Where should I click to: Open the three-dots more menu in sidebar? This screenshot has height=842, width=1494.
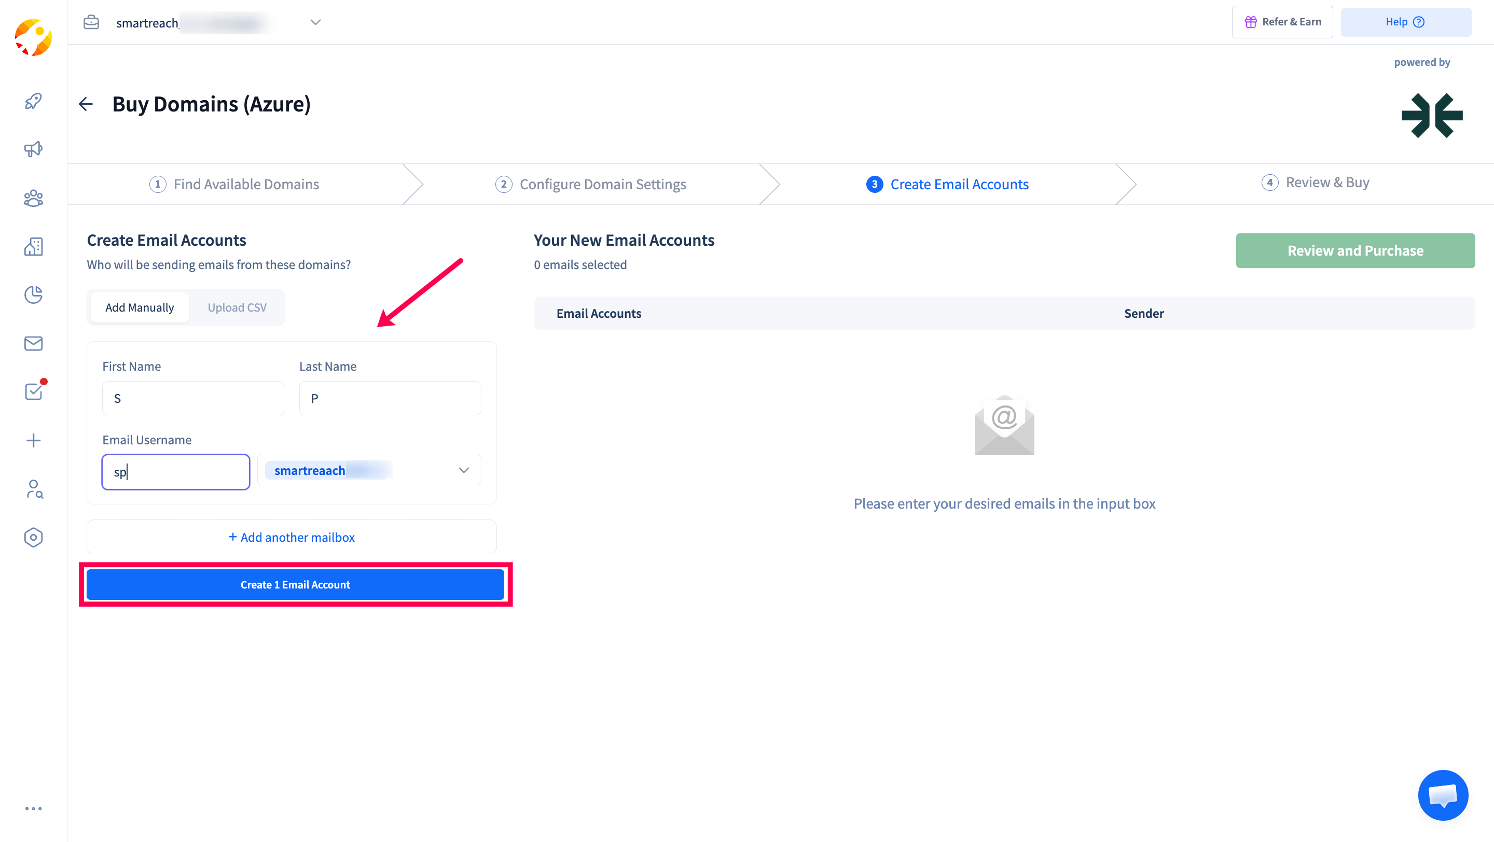[33, 808]
